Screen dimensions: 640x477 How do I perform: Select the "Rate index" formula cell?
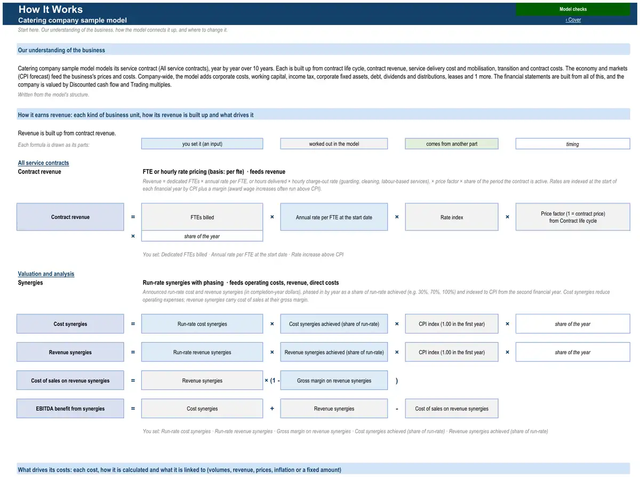pyautogui.click(x=452, y=217)
